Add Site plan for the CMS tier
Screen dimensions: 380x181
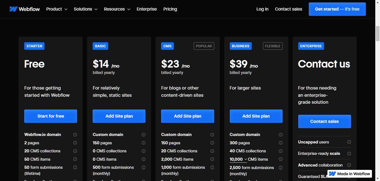click(187, 116)
